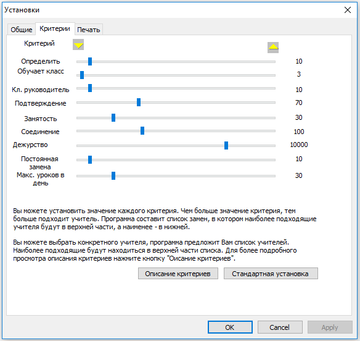Click the Соединение slider handle
The height and width of the screenshot is (341, 360).
[142, 130]
